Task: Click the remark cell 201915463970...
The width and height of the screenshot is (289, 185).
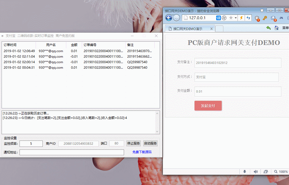Action: [140, 51]
